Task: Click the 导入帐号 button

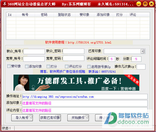Action: click(x=22, y=118)
